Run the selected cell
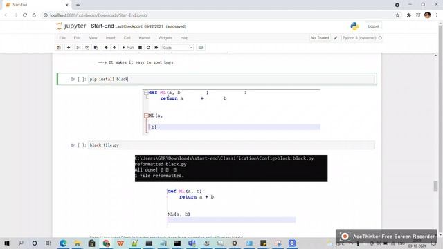 coord(128,48)
